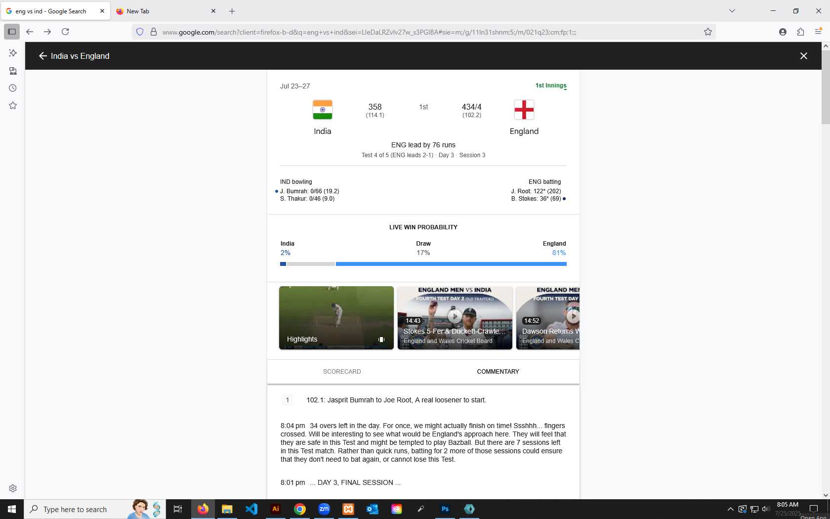This screenshot has height=519, width=830.
Task: Open the tracking protection shield icon
Action: tap(140, 32)
